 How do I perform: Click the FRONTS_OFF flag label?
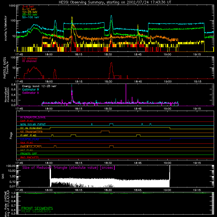[x=29, y=154]
